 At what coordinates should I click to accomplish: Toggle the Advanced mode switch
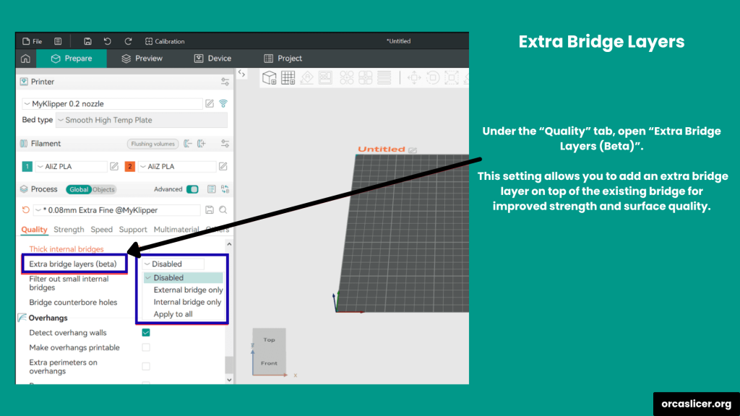pos(192,189)
